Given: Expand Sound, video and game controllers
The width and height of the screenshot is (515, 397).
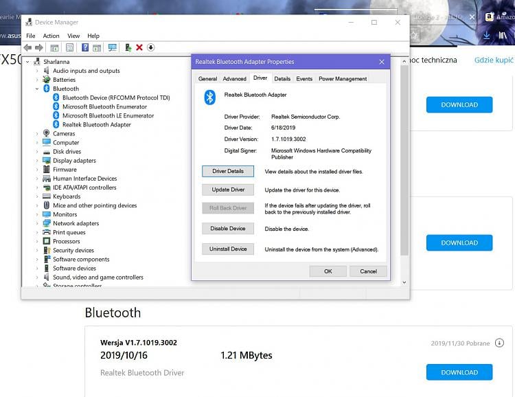Looking at the screenshot, I should pyautogui.click(x=37, y=277).
